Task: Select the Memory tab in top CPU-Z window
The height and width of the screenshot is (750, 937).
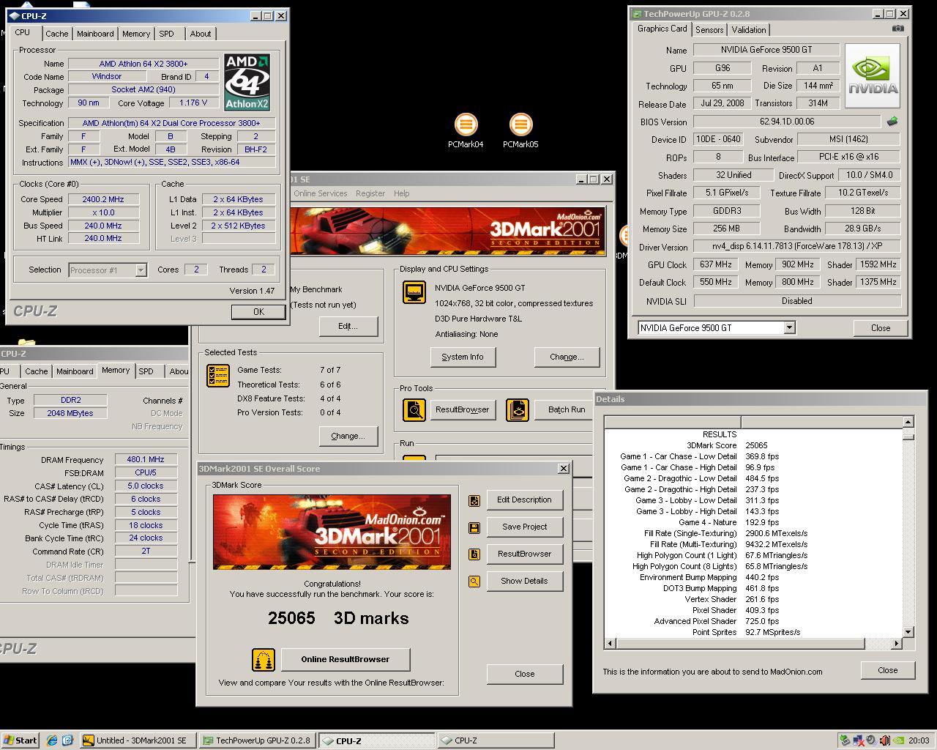Action: pos(136,34)
